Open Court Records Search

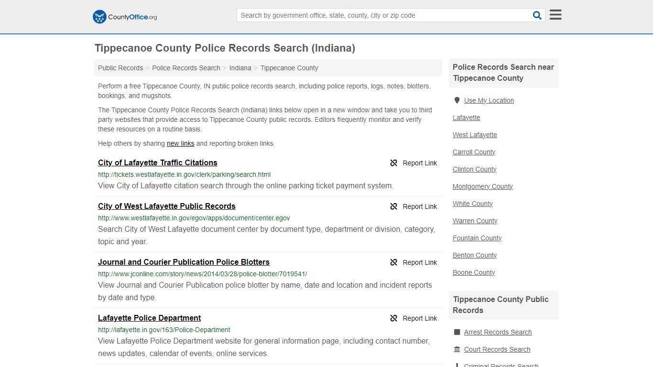(497, 349)
